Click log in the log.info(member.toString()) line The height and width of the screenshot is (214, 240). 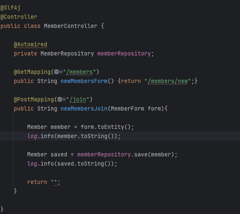(x=32, y=136)
